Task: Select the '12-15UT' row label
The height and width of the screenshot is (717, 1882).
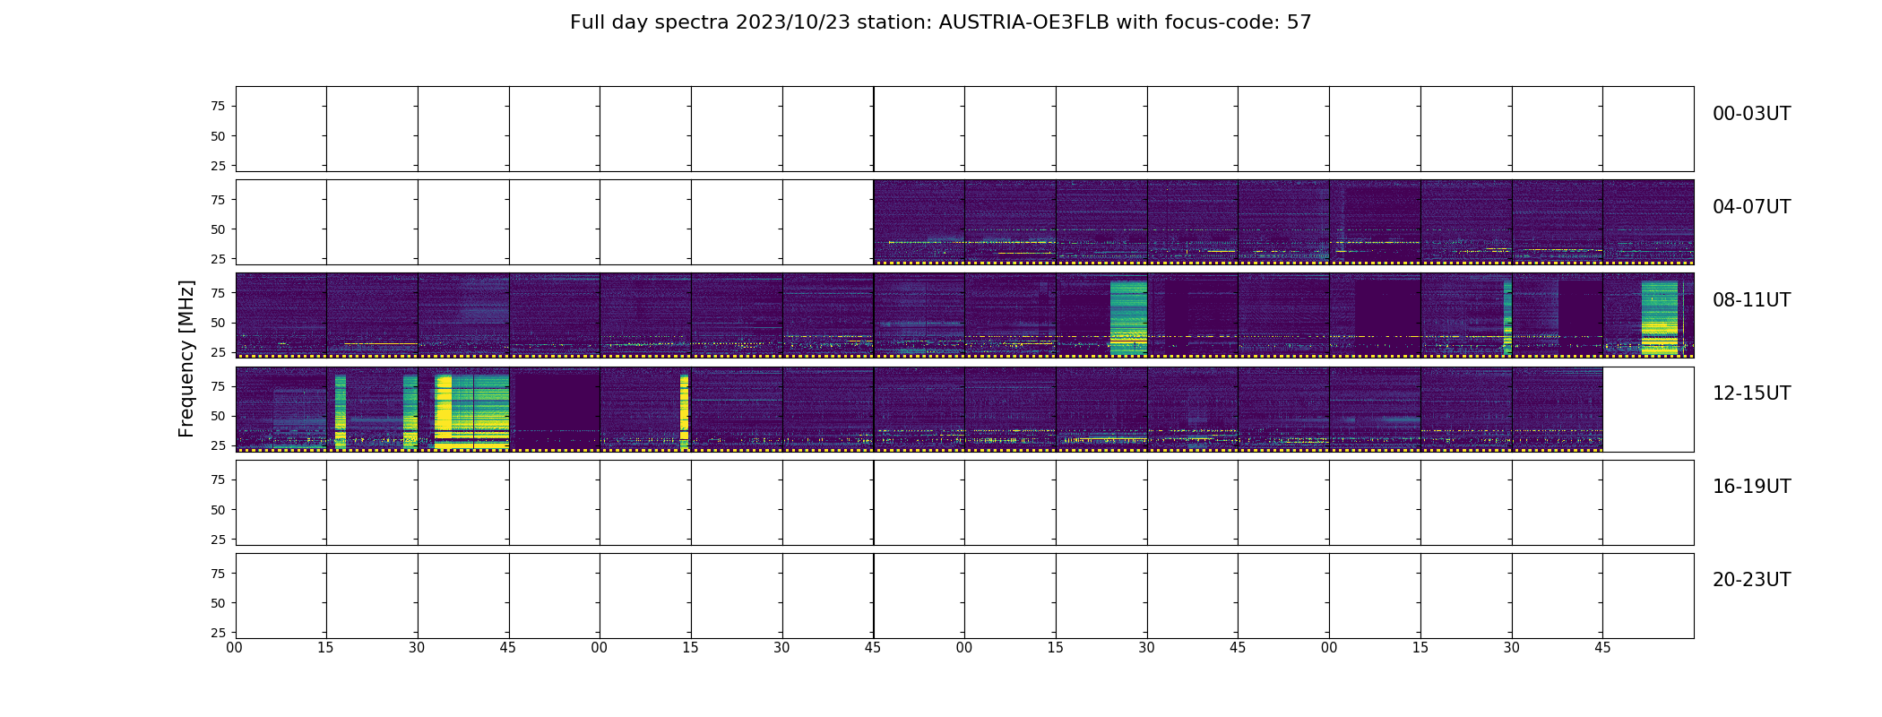Action: (x=1751, y=393)
